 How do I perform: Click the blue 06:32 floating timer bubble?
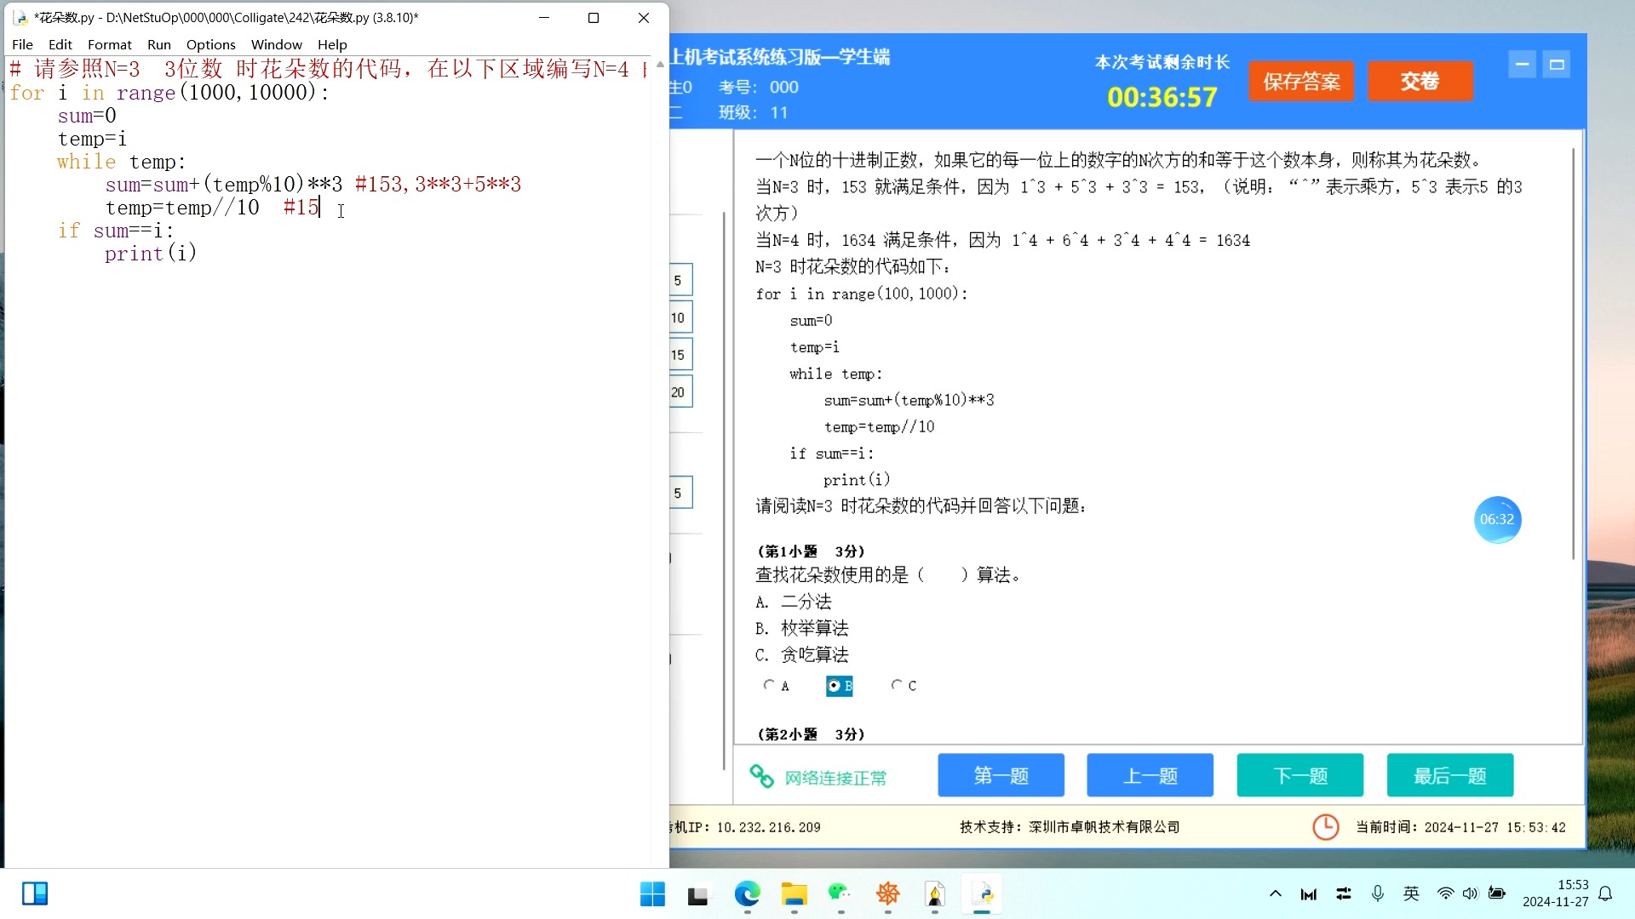click(x=1496, y=519)
